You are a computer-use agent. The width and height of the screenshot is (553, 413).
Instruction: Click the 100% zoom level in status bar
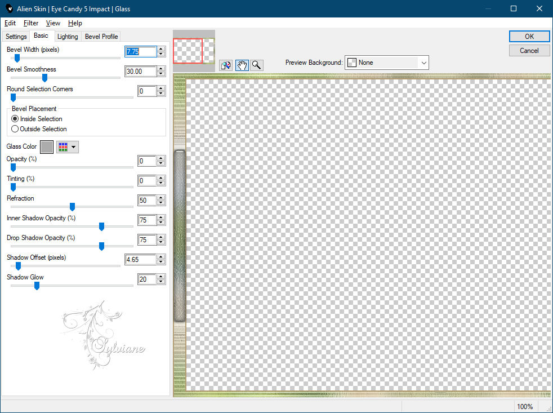525,407
